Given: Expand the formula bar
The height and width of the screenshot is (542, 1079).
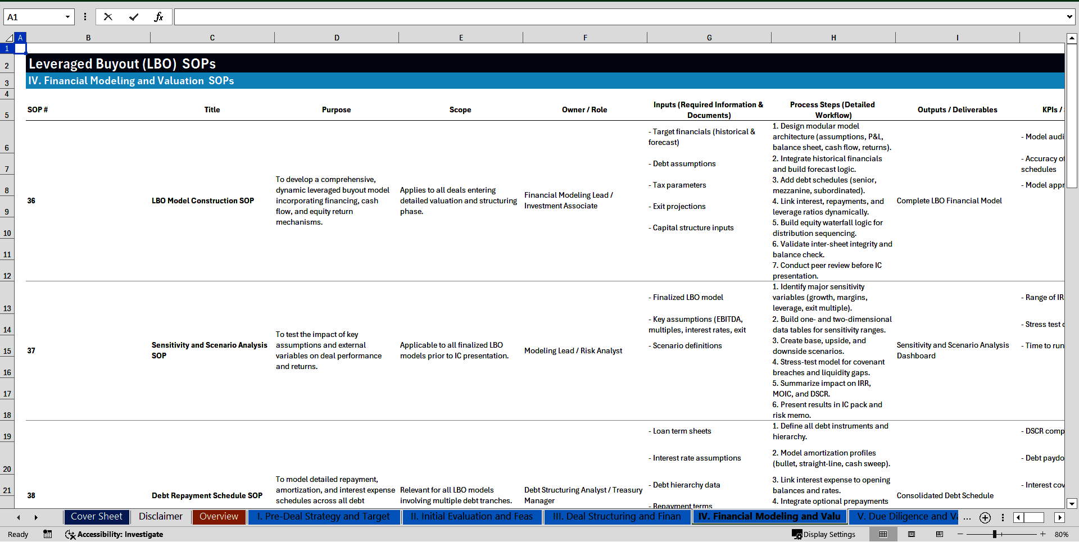Looking at the screenshot, I should click(1069, 17).
